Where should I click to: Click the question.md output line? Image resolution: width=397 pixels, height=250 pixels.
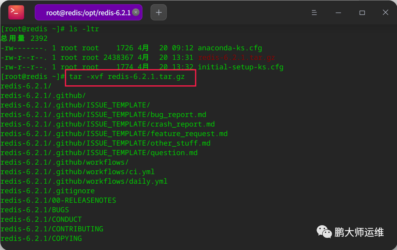pyautogui.click(x=99, y=153)
